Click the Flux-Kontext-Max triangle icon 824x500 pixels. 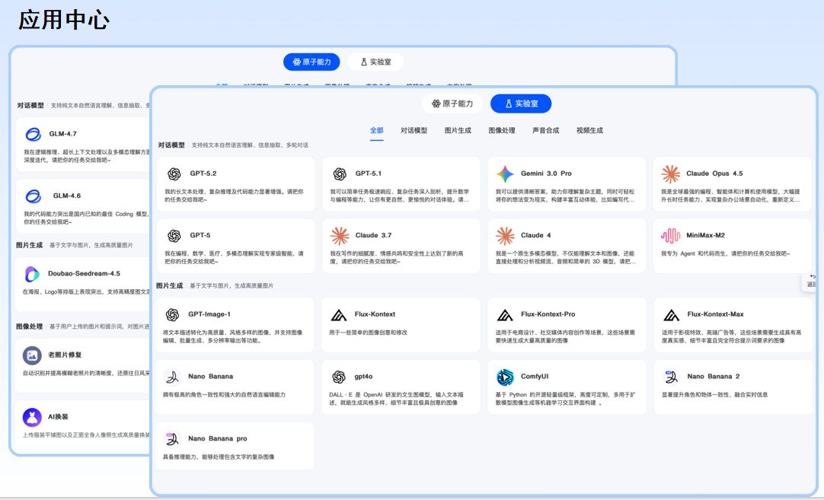[671, 315]
